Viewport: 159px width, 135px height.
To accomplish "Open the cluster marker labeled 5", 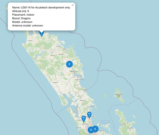I will [x=91, y=130].
